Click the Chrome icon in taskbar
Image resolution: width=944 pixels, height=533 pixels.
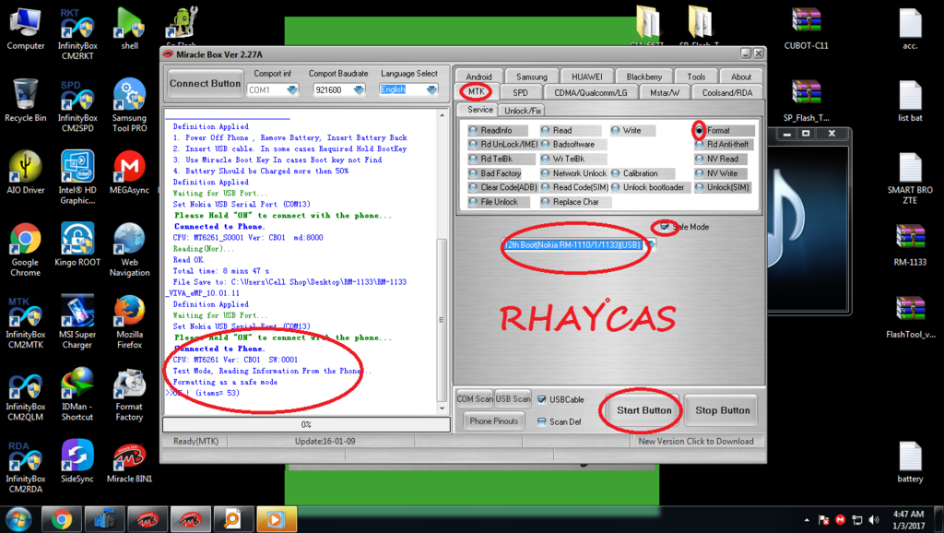click(63, 518)
